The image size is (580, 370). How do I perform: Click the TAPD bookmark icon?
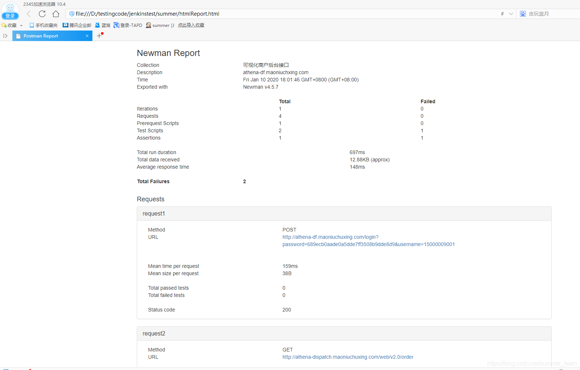coord(116,25)
